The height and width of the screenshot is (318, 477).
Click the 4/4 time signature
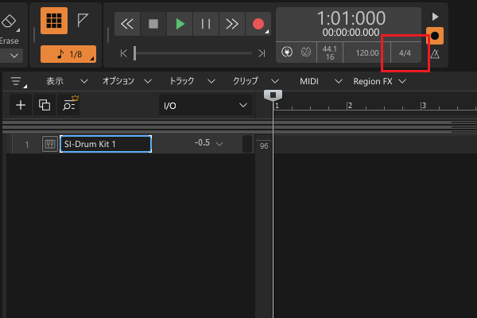(405, 53)
